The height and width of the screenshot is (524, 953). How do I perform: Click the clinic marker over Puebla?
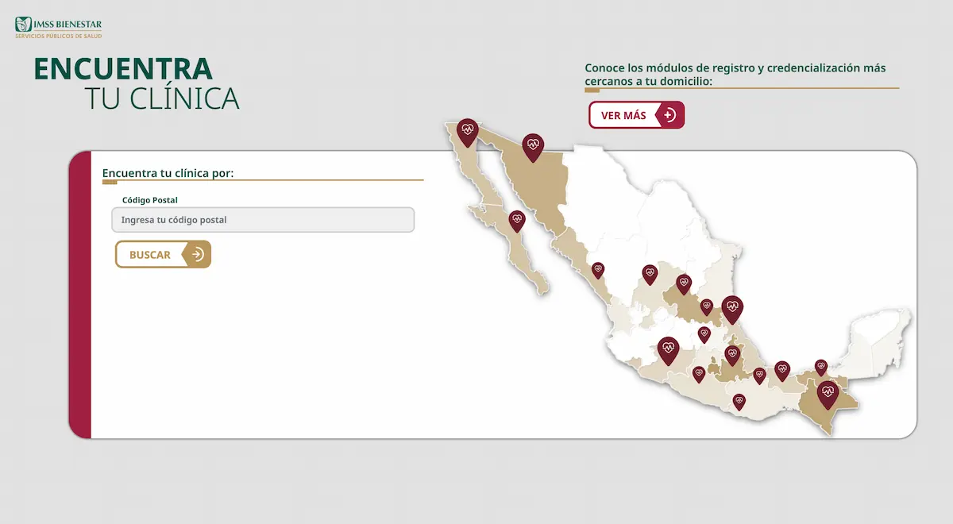[x=732, y=354]
